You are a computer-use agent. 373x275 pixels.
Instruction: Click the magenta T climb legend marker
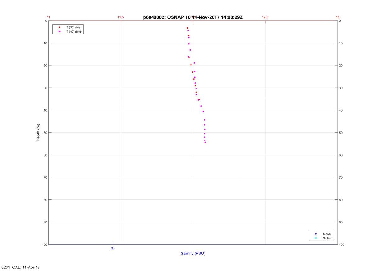pyautogui.click(x=59, y=32)
